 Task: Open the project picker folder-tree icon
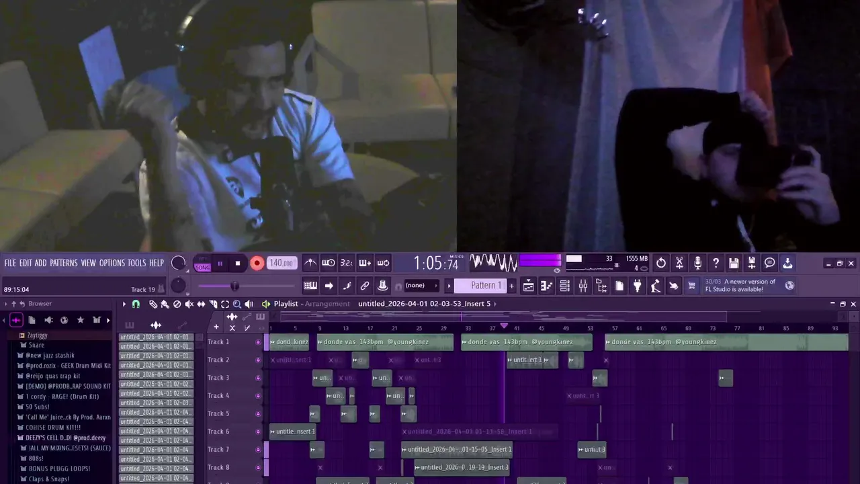click(601, 286)
